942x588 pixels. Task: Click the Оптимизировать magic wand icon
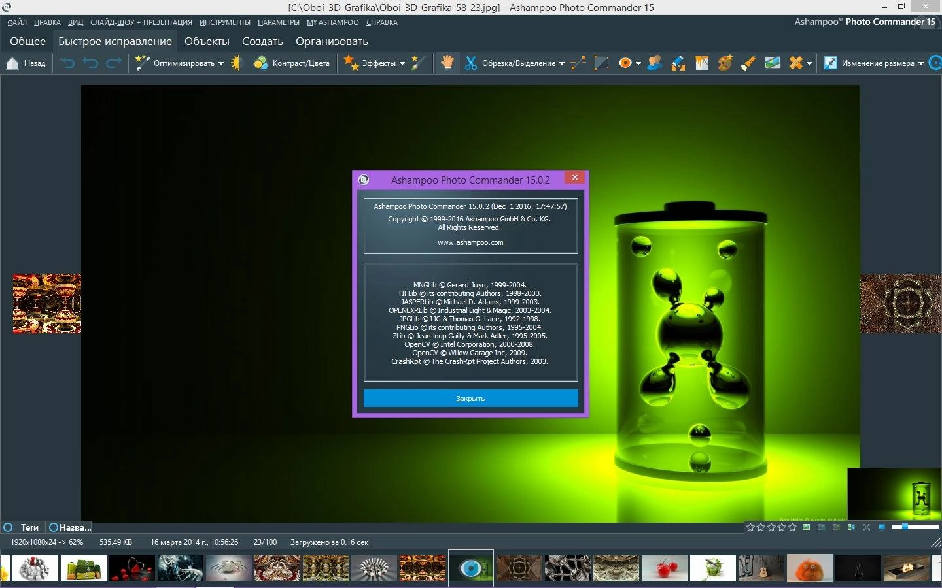[143, 63]
